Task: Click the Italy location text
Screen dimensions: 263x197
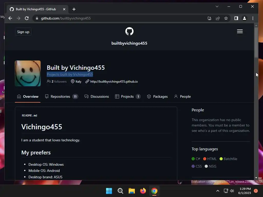Action: 78,81
